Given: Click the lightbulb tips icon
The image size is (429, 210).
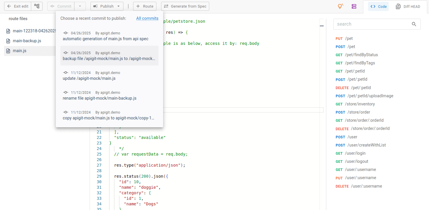Looking at the screenshot, I should pyautogui.click(x=340, y=6).
